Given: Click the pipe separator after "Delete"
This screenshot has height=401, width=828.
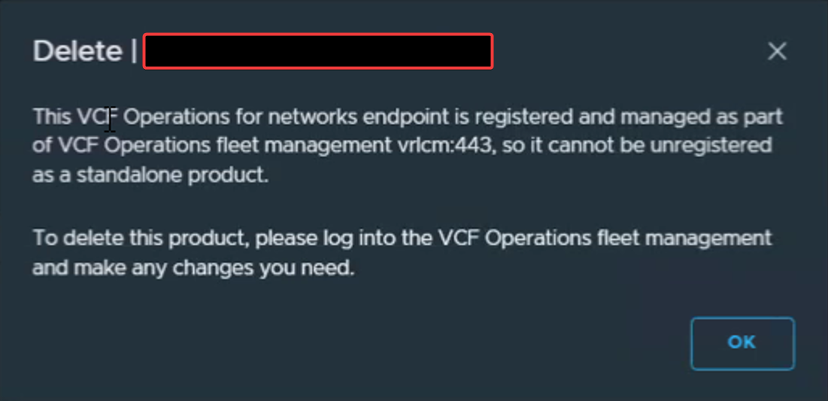Looking at the screenshot, I should (x=134, y=52).
